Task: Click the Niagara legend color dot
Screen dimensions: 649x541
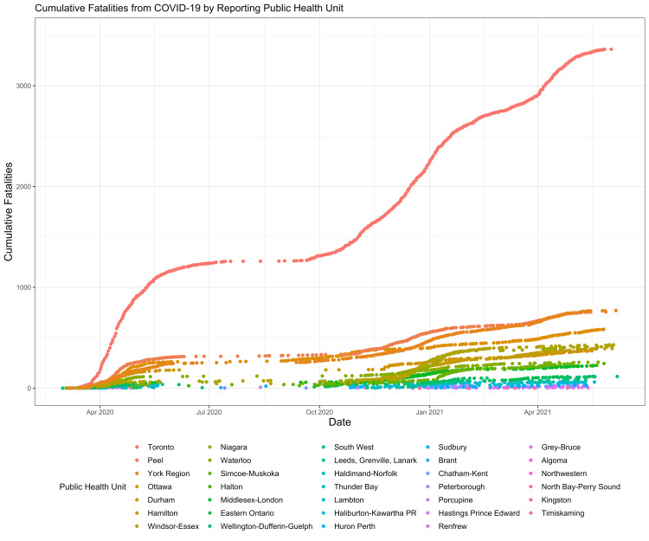Action: (x=210, y=447)
